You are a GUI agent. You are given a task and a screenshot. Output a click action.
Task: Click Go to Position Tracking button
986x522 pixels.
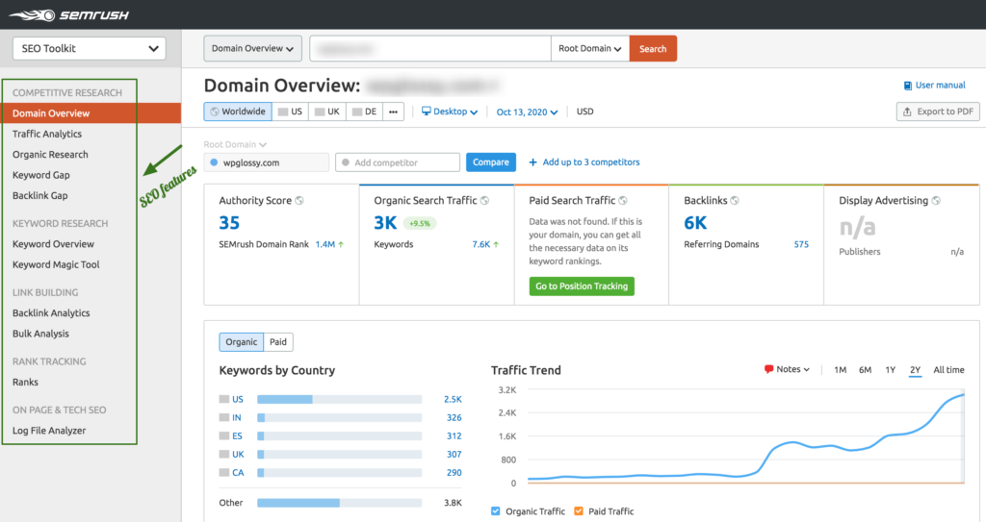582,286
